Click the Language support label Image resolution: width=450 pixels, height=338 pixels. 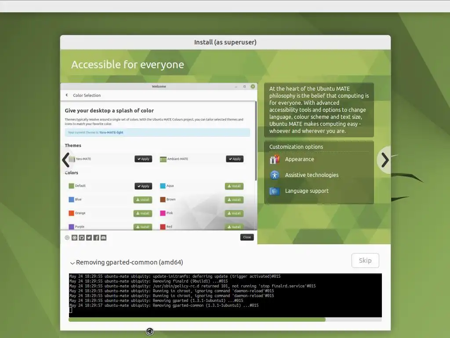(x=307, y=191)
